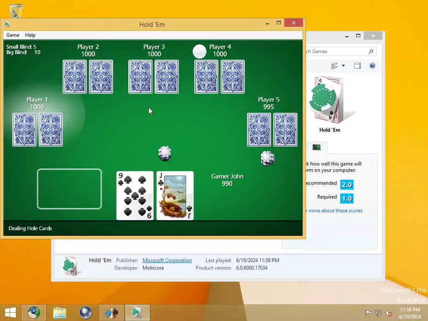
Task: Toggle the preview pane button
Action: [x=357, y=66]
